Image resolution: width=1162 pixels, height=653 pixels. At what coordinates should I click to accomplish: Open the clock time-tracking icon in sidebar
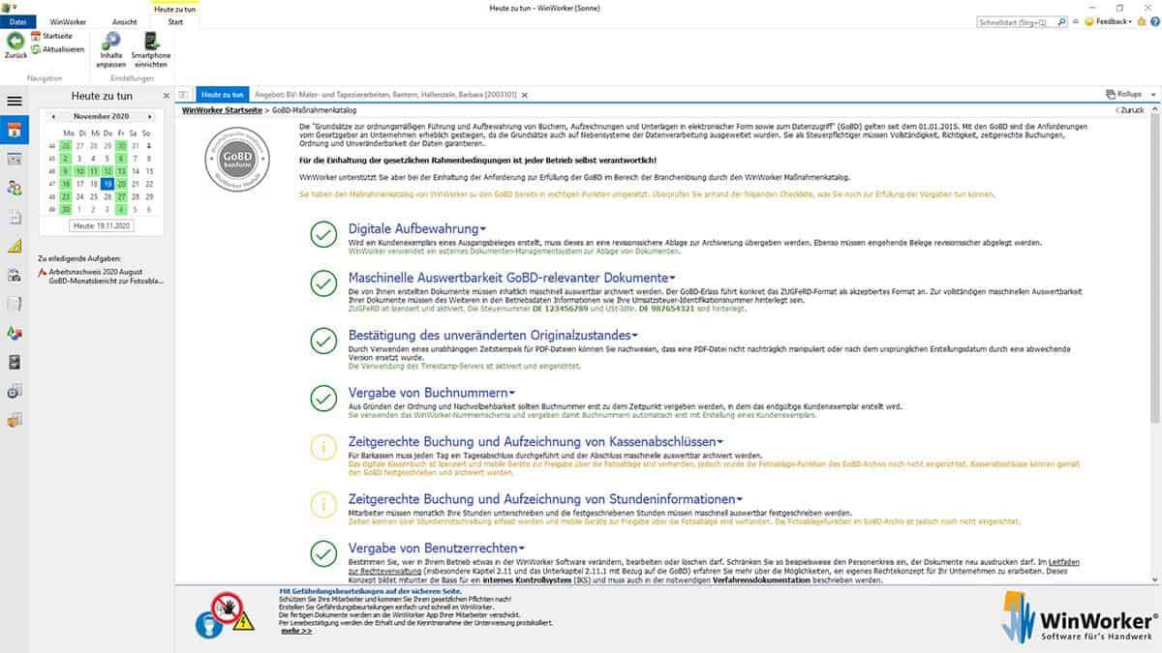pyautogui.click(x=14, y=392)
